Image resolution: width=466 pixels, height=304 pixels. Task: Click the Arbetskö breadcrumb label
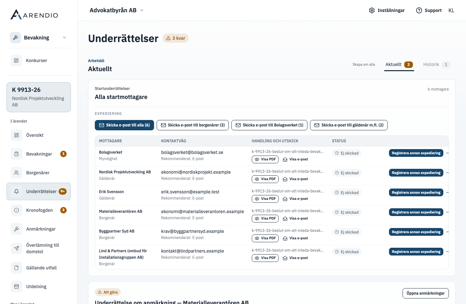(96, 61)
